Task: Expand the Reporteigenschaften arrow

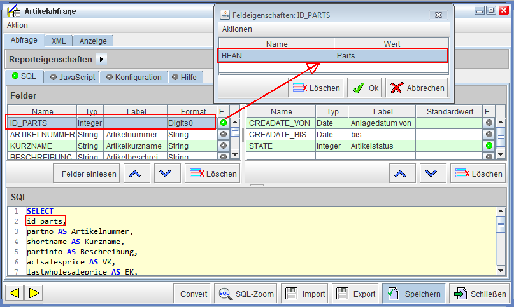Action: tap(102, 59)
